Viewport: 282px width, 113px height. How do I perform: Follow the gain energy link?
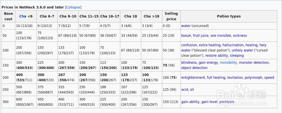[x=208, y=63]
